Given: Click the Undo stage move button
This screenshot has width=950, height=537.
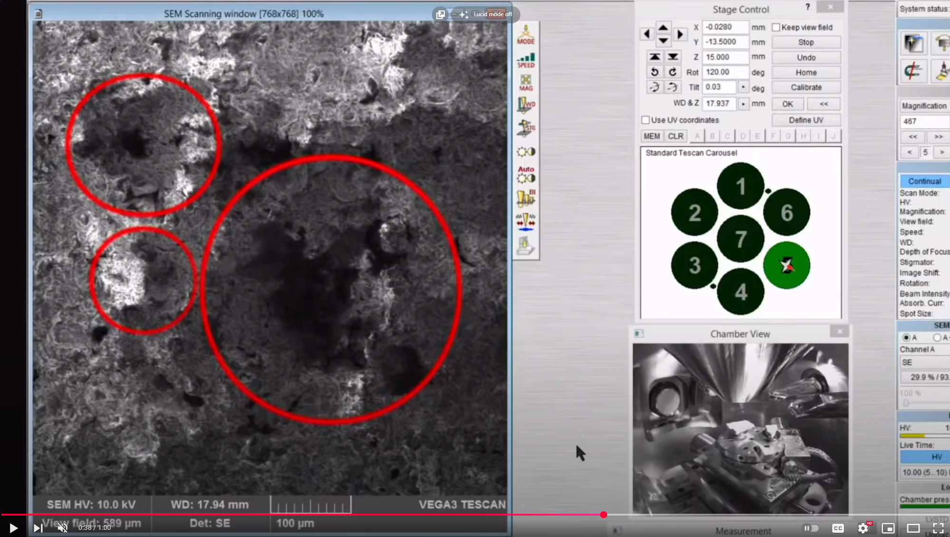Looking at the screenshot, I should pos(806,57).
